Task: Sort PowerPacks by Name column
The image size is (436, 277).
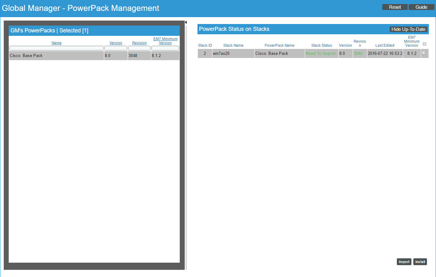Action: pyautogui.click(x=57, y=43)
